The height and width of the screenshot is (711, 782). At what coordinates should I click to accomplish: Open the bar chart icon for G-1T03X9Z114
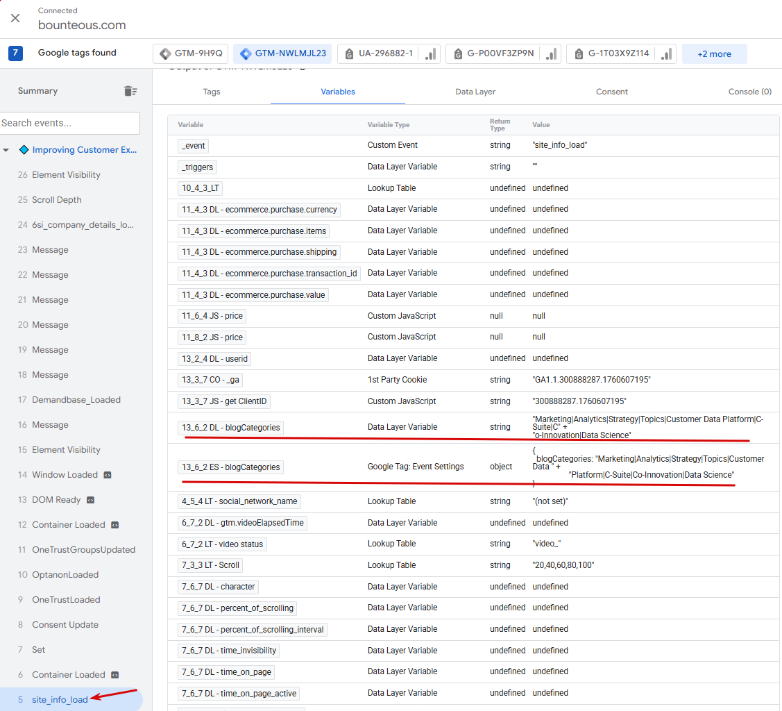666,54
